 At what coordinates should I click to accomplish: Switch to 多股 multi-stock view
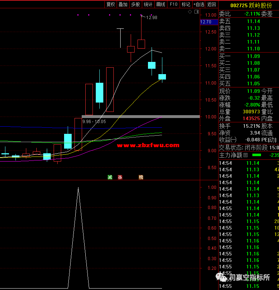(x=135, y=4)
